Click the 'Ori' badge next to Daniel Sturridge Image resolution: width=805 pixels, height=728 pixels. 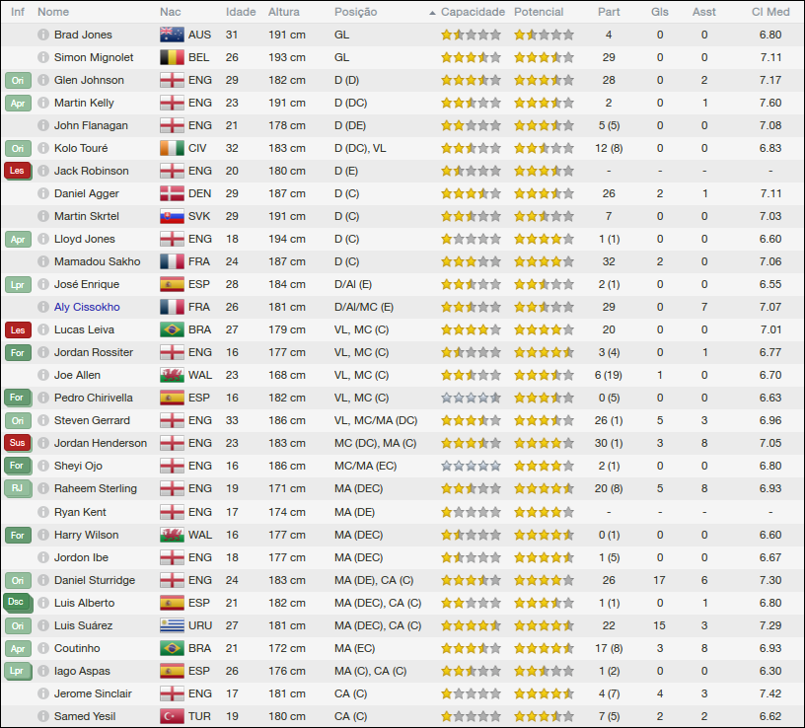pyautogui.click(x=18, y=580)
